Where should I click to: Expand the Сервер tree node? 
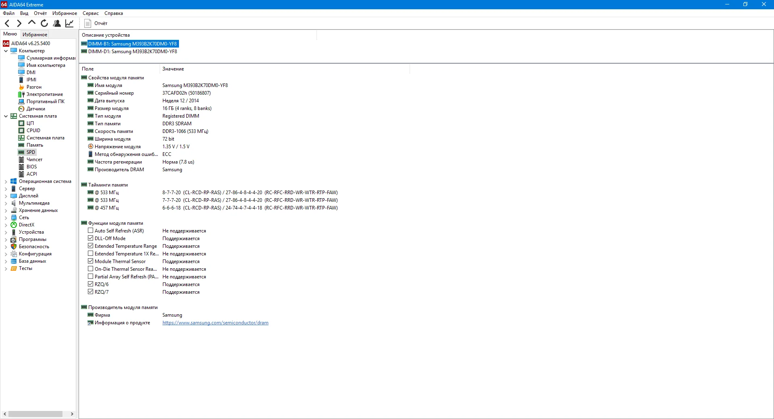(6, 189)
